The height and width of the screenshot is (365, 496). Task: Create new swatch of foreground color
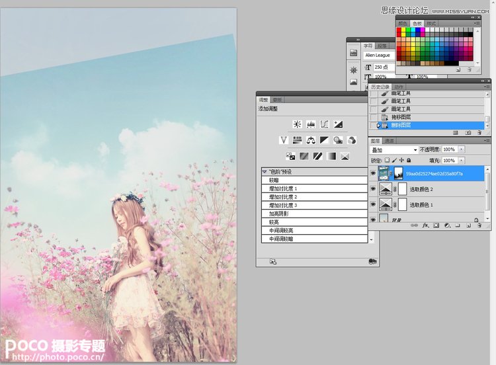coord(458,69)
